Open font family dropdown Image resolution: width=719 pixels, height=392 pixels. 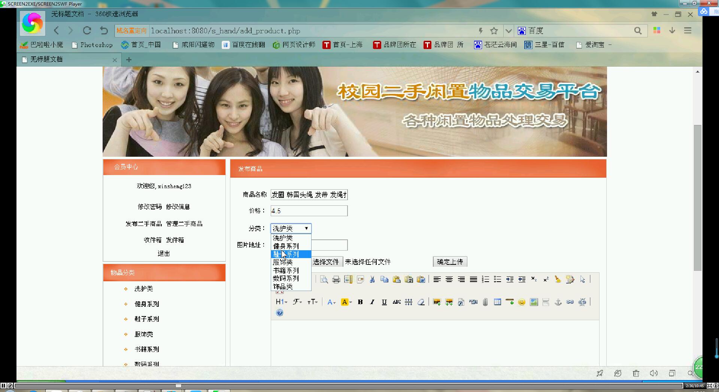[x=297, y=302]
